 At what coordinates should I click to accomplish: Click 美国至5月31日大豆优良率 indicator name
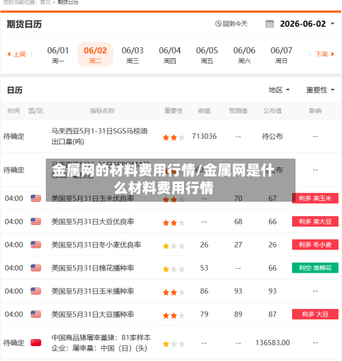(92, 222)
